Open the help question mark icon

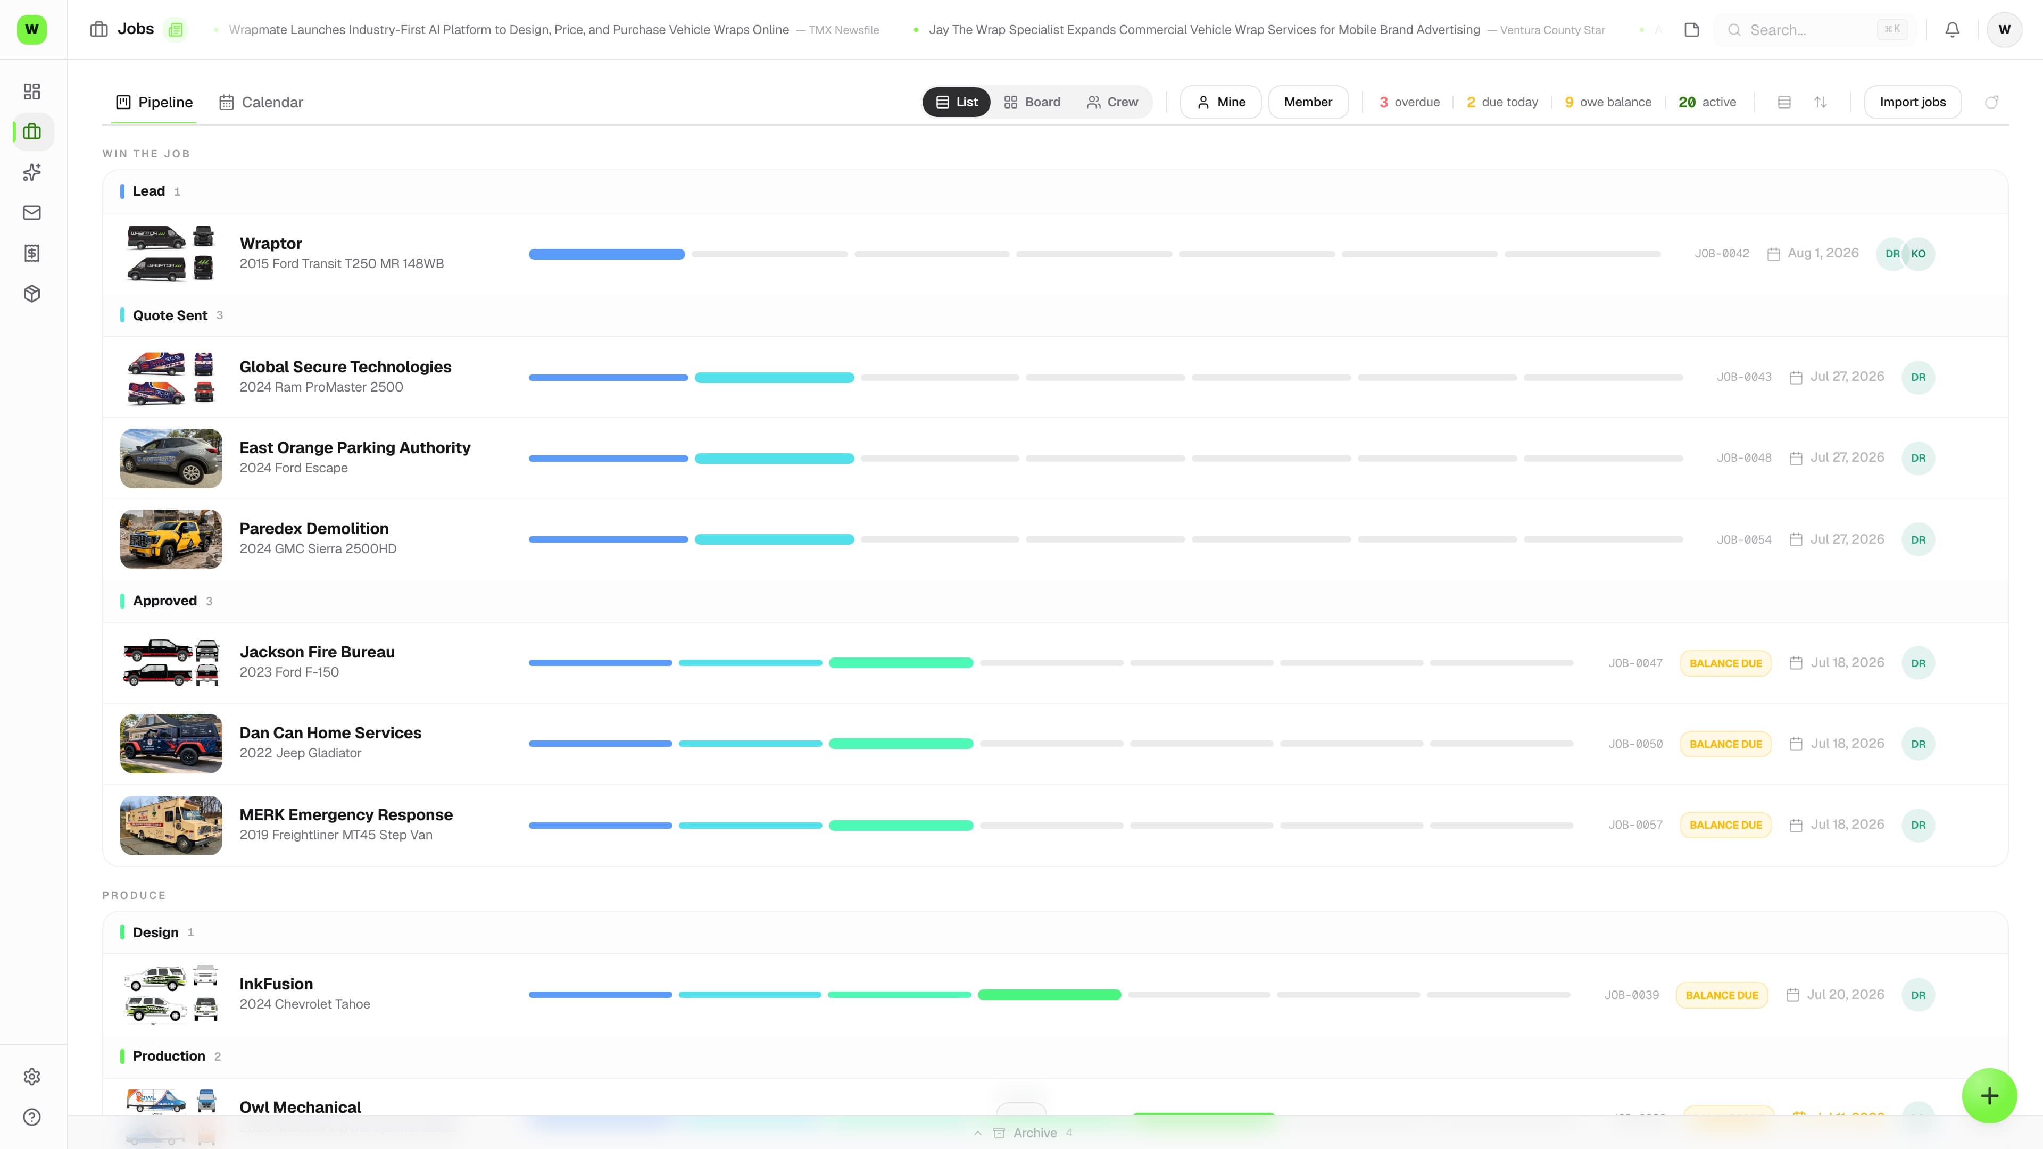32,1117
